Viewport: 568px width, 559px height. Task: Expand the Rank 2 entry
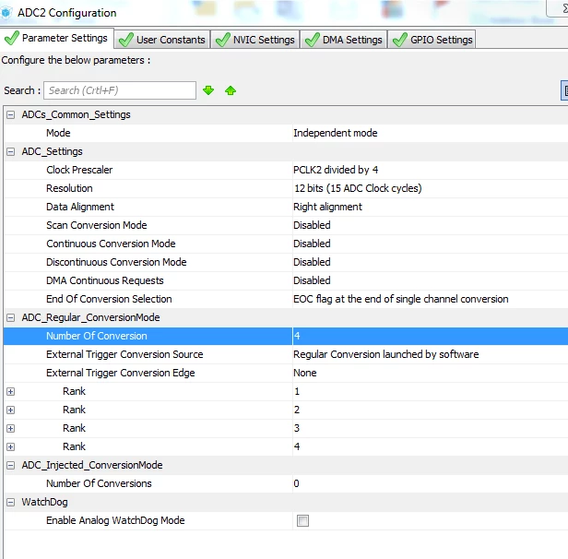[11, 410]
